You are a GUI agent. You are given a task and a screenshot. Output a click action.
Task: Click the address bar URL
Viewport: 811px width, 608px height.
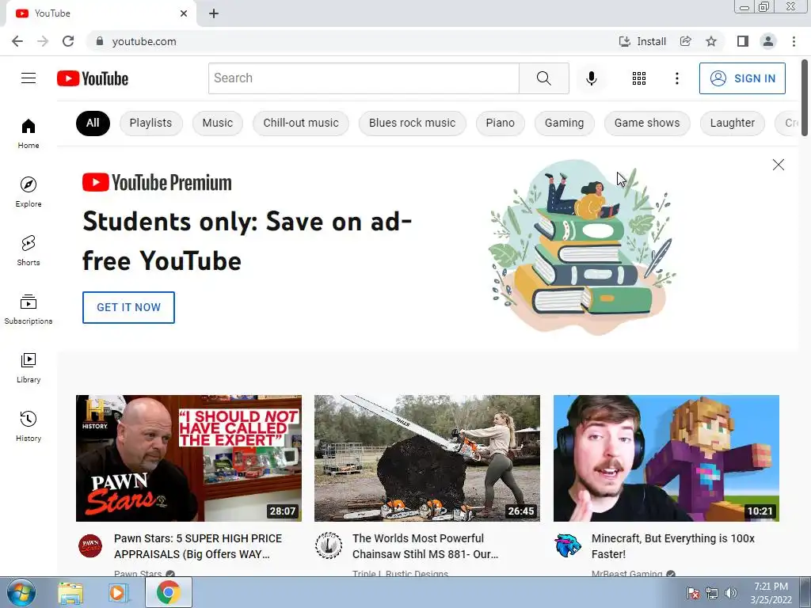[144, 41]
